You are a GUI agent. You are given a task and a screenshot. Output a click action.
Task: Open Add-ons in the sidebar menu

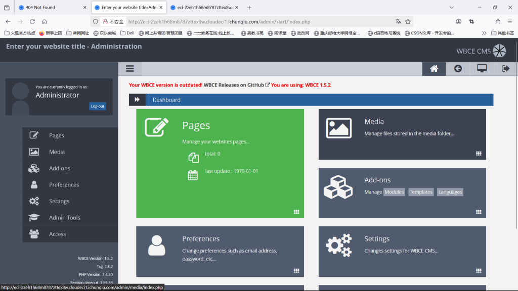point(70,168)
